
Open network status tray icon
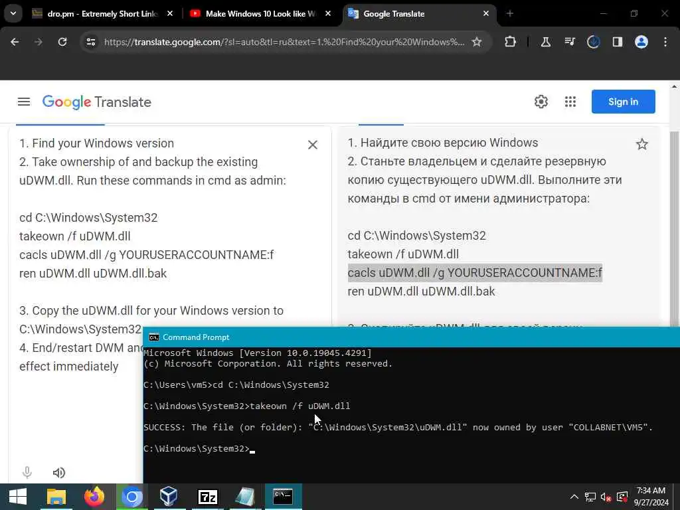pyautogui.click(x=590, y=497)
